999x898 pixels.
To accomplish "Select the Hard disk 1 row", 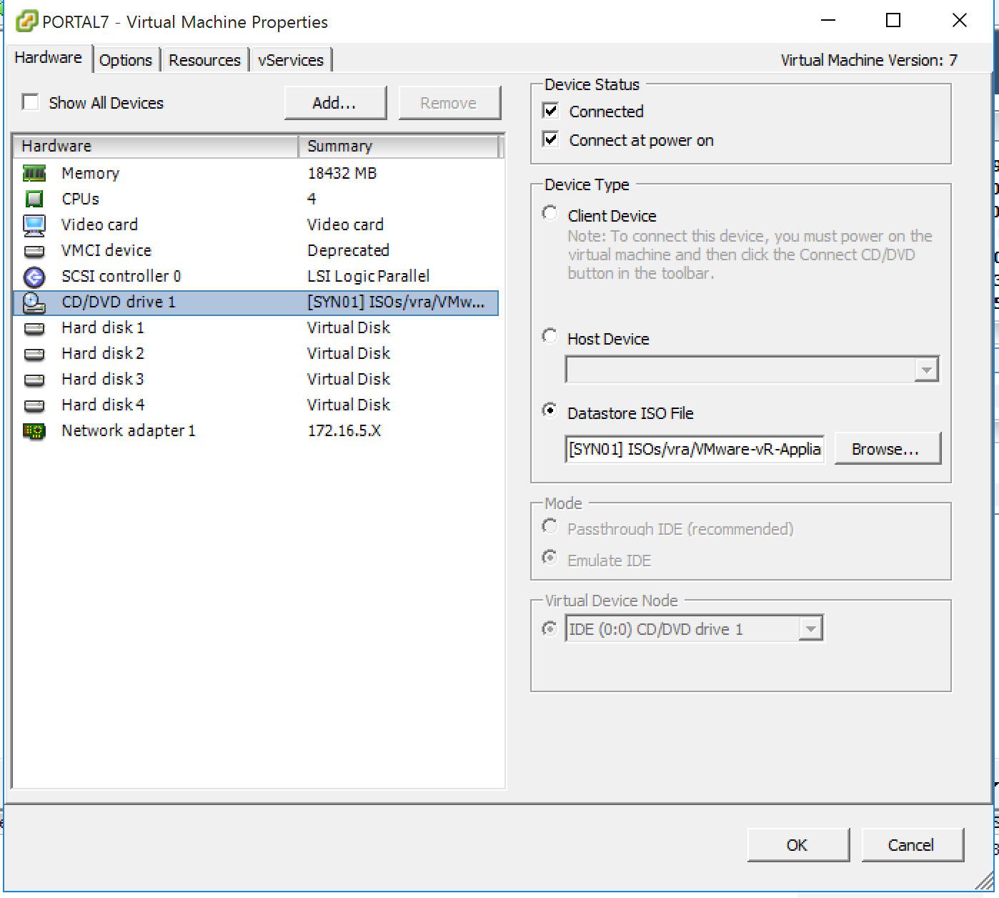I will (x=256, y=327).
